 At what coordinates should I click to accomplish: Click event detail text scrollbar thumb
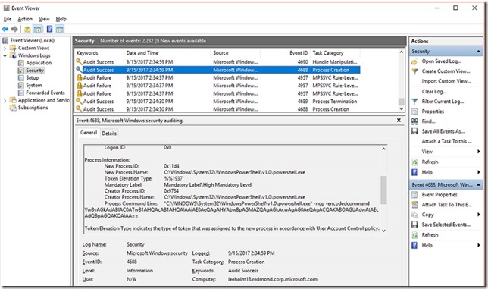pos(383,190)
